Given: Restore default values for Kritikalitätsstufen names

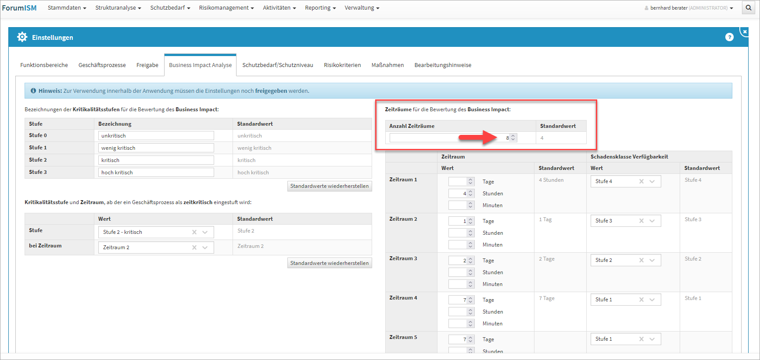Looking at the screenshot, I should [x=329, y=186].
